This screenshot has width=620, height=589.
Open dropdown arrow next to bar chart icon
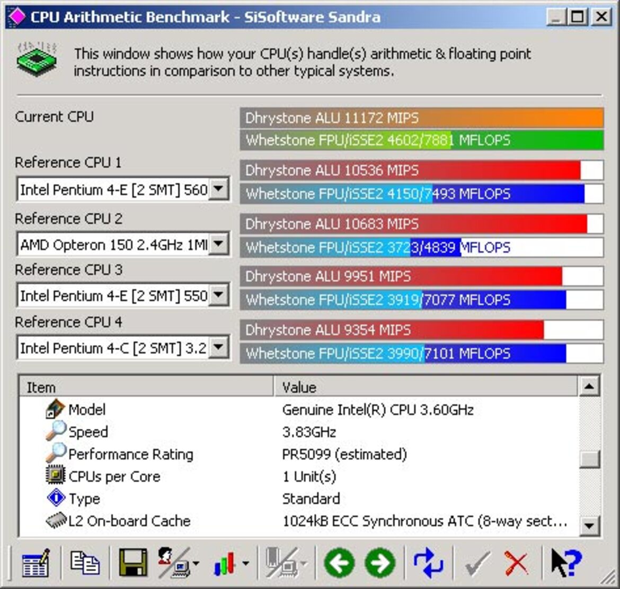click(245, 564)
